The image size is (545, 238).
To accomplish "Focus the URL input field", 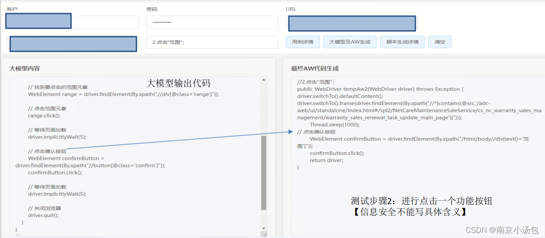I will tap(352, 22).
